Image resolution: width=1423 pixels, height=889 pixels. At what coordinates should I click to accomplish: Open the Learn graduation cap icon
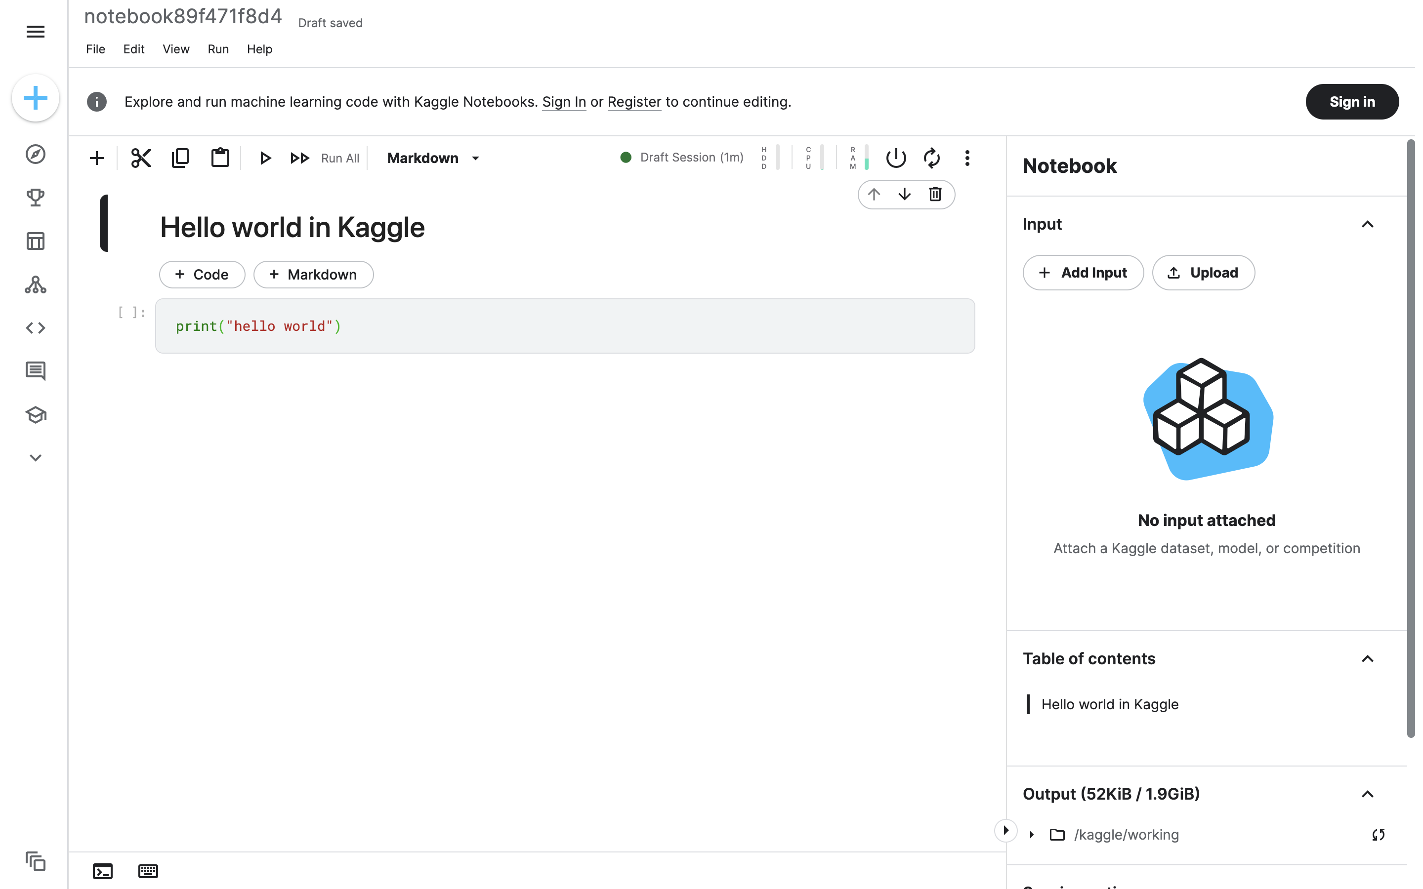coord(35,414)
